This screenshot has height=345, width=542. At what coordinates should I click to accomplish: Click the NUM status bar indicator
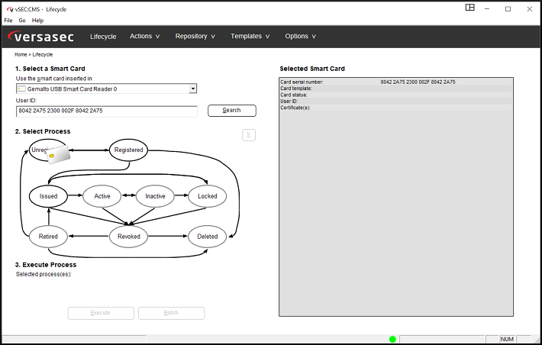[x=507, y=339]
